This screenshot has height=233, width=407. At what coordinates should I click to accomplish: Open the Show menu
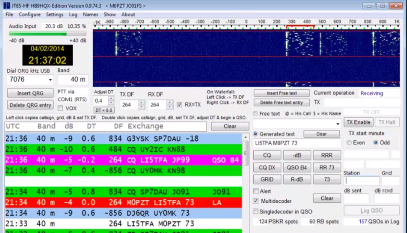pyautogui.click(x=110, y=15)
